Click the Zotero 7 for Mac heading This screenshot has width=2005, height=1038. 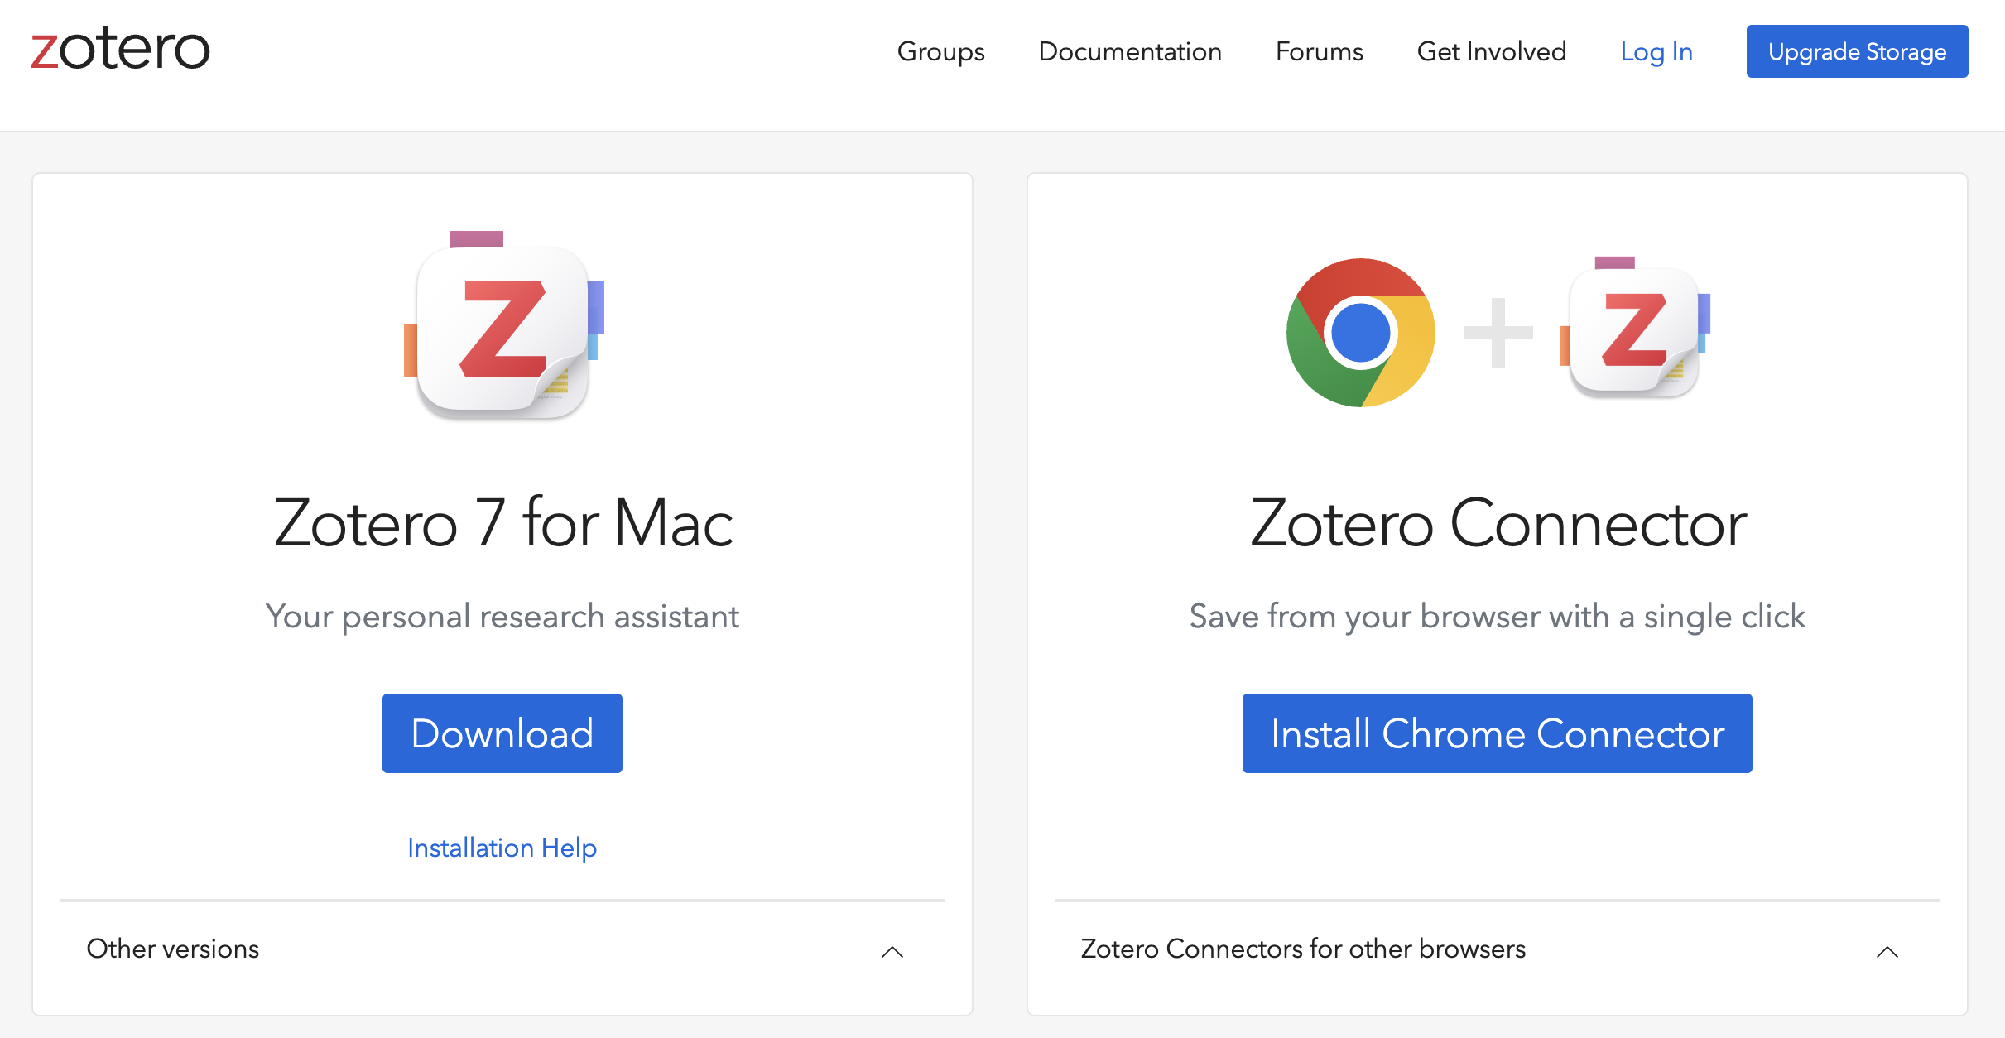coord(503,523)
